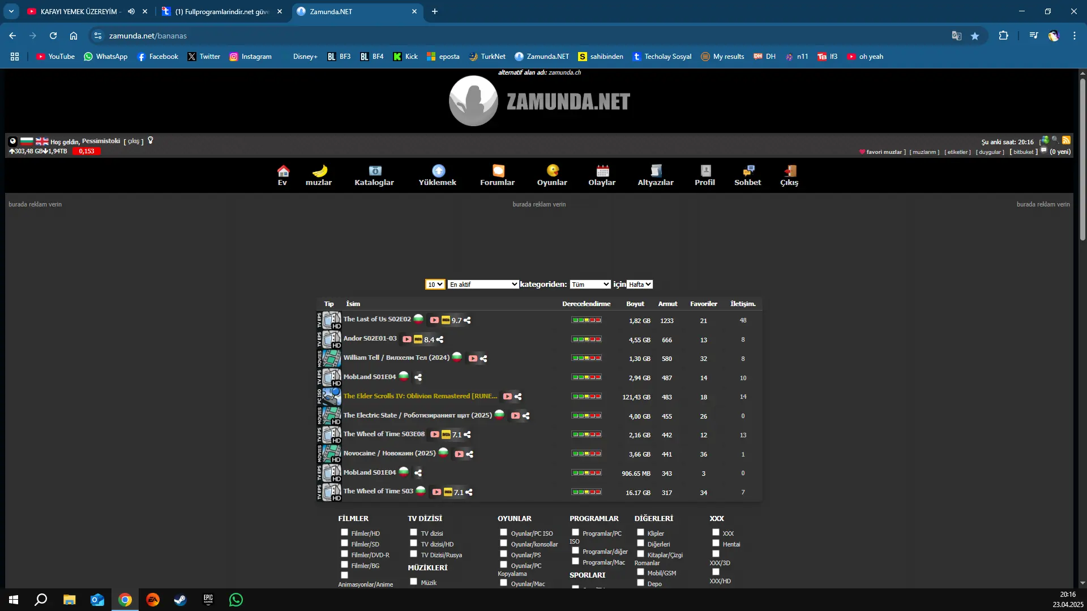The image size is (1087, 611).
Task: Click the Bulgarian flag language icon
Action: [27, 141]
